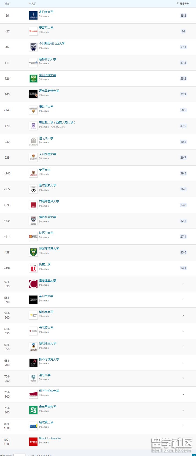Open the 多伦多大学 link

click(46, 12)
